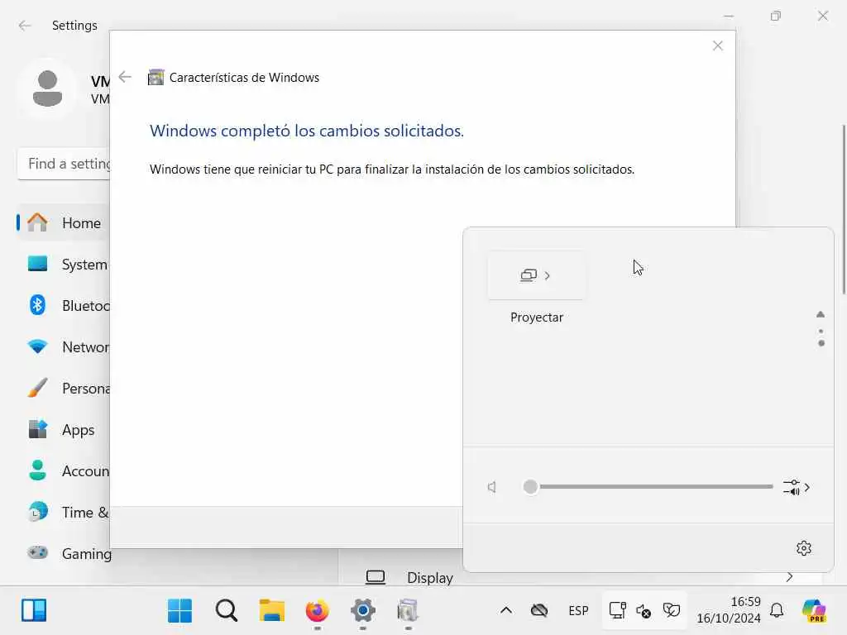Close the Settings window

coord(823,17)
